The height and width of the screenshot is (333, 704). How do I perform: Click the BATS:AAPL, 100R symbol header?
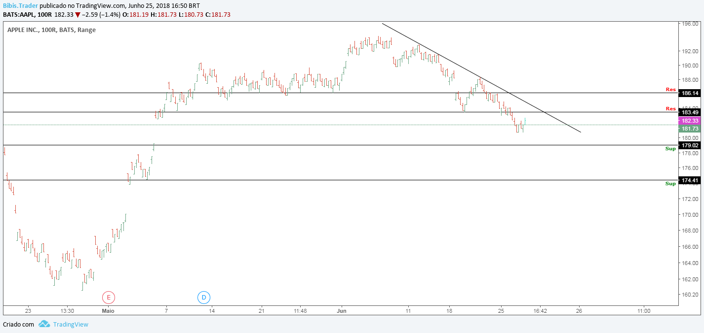[x=27, y=14]
